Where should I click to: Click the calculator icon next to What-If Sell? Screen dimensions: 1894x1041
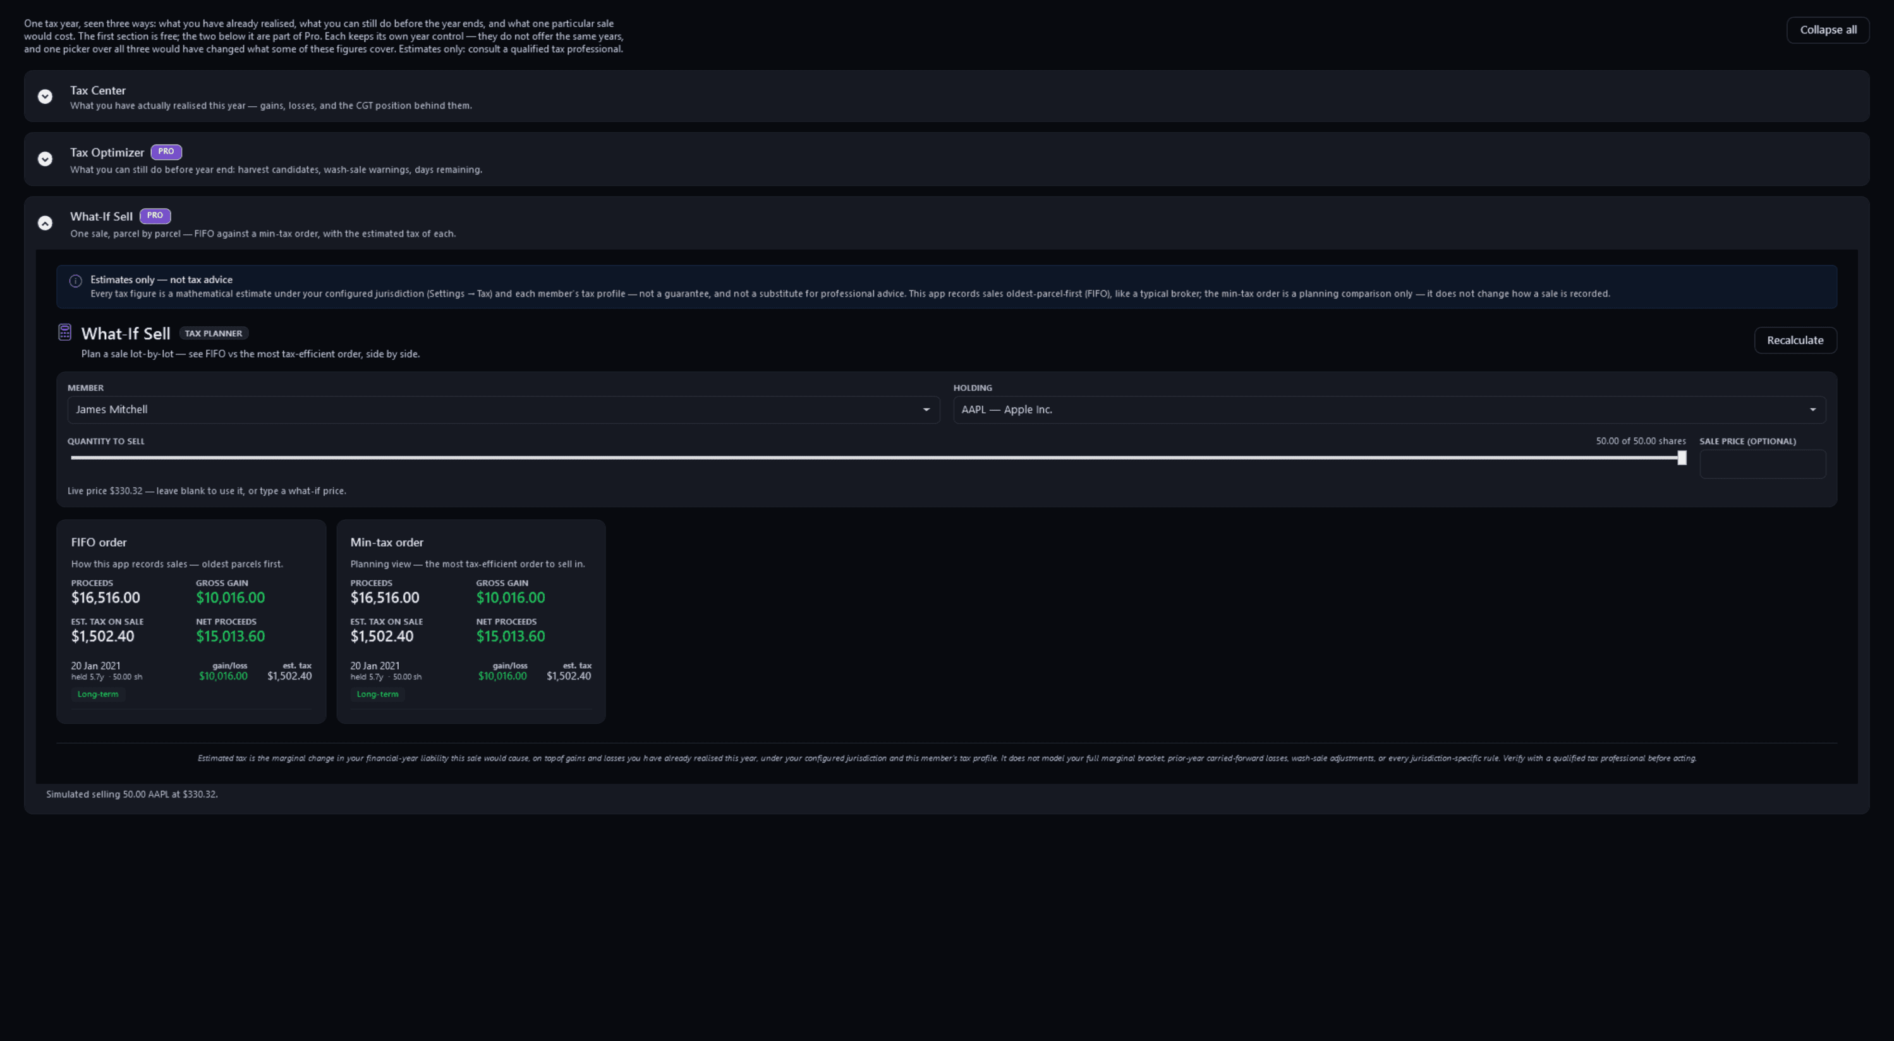[64, 332]
